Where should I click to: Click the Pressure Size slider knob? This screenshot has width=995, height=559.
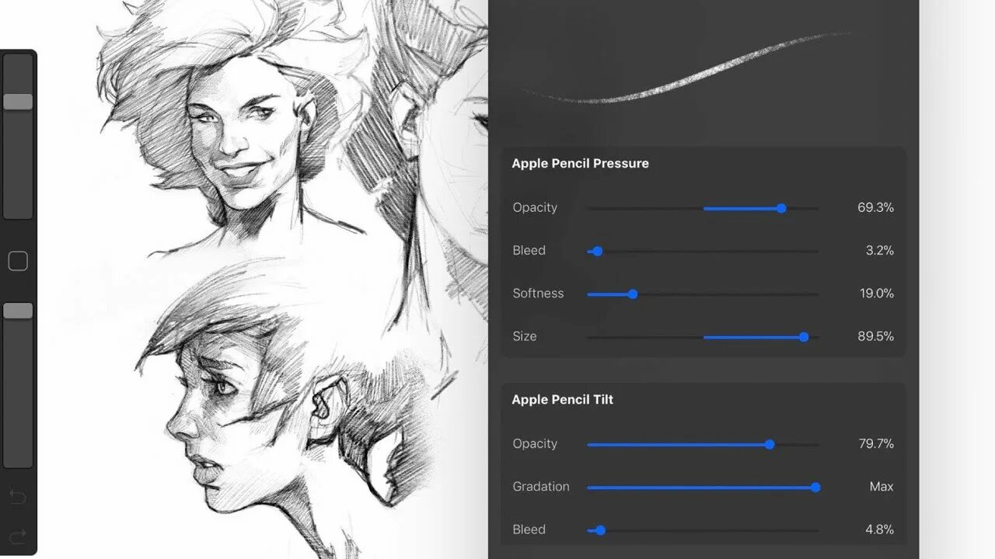tap(804, 337)
